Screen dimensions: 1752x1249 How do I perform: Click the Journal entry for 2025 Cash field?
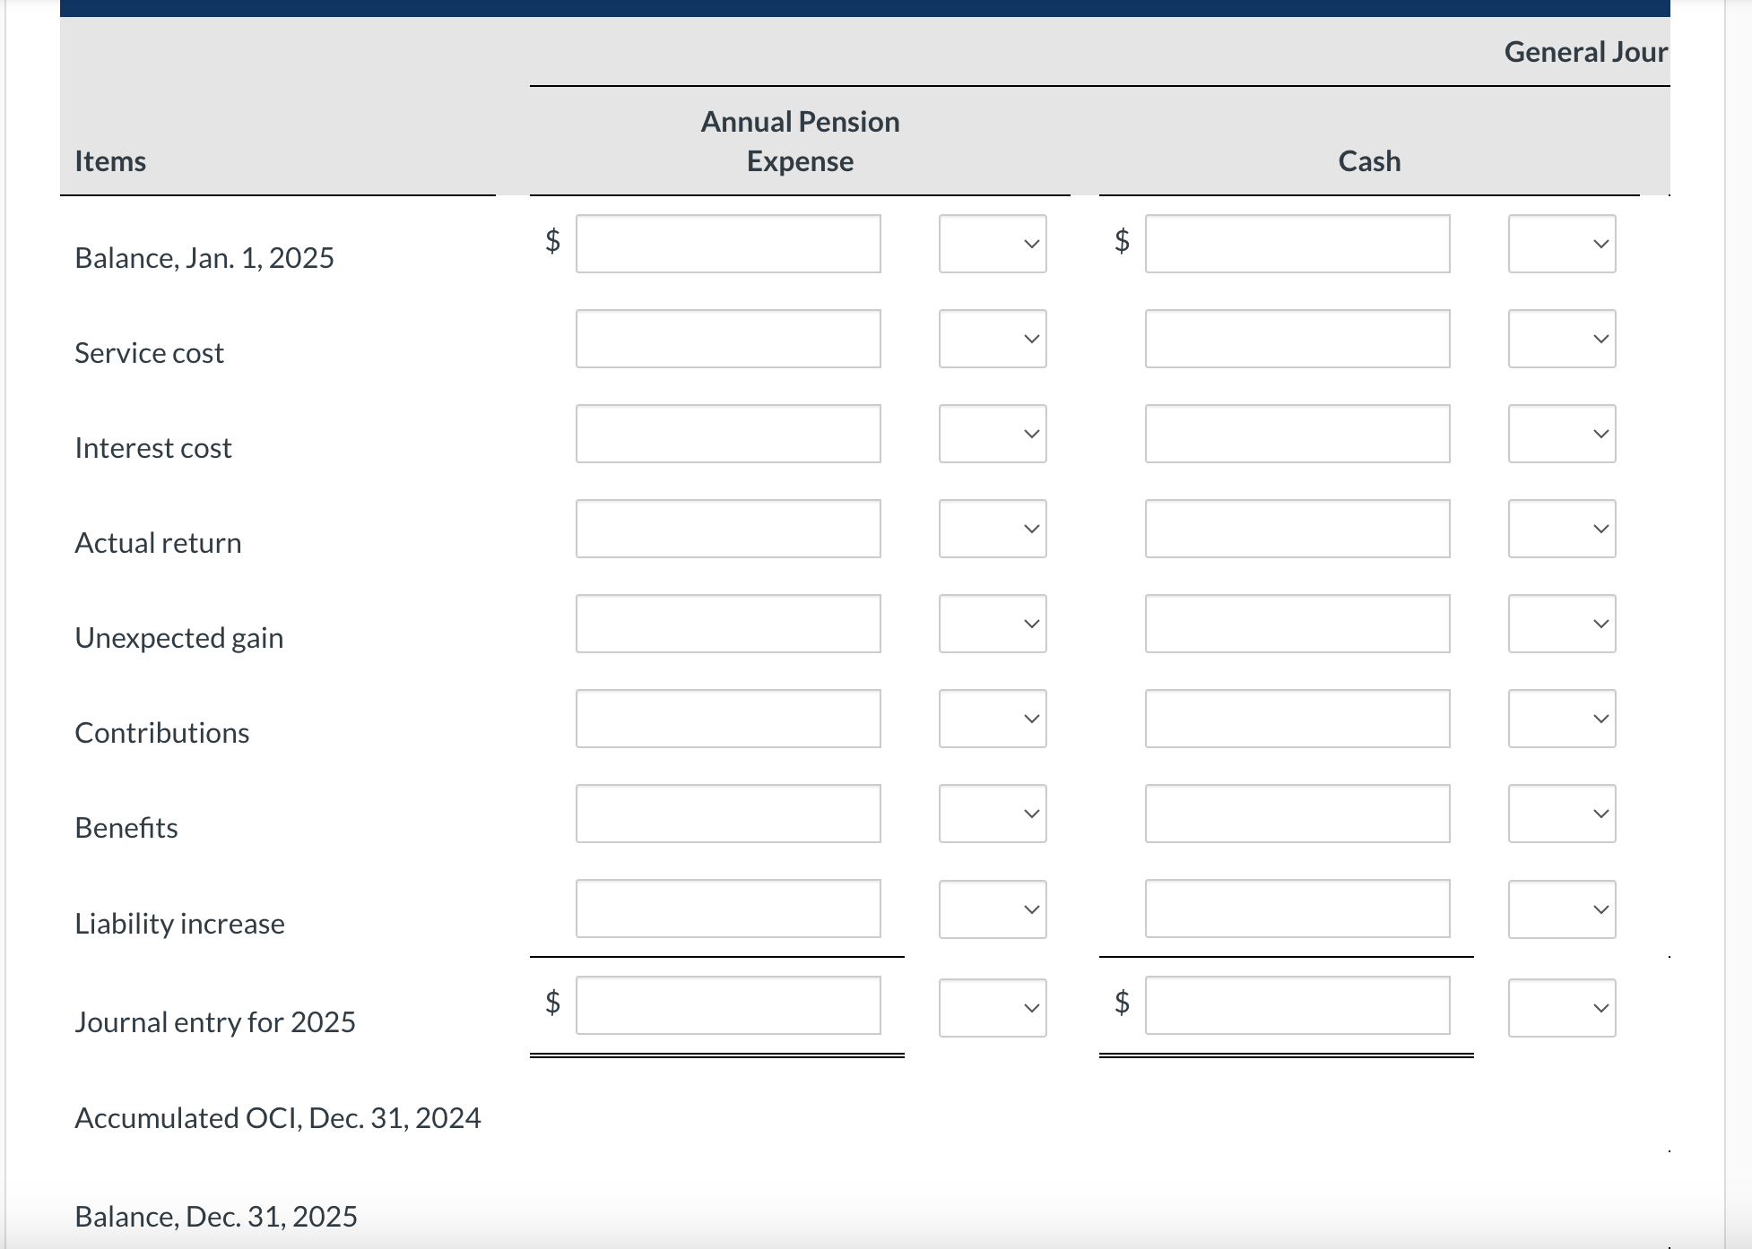click(1297, 1006)
